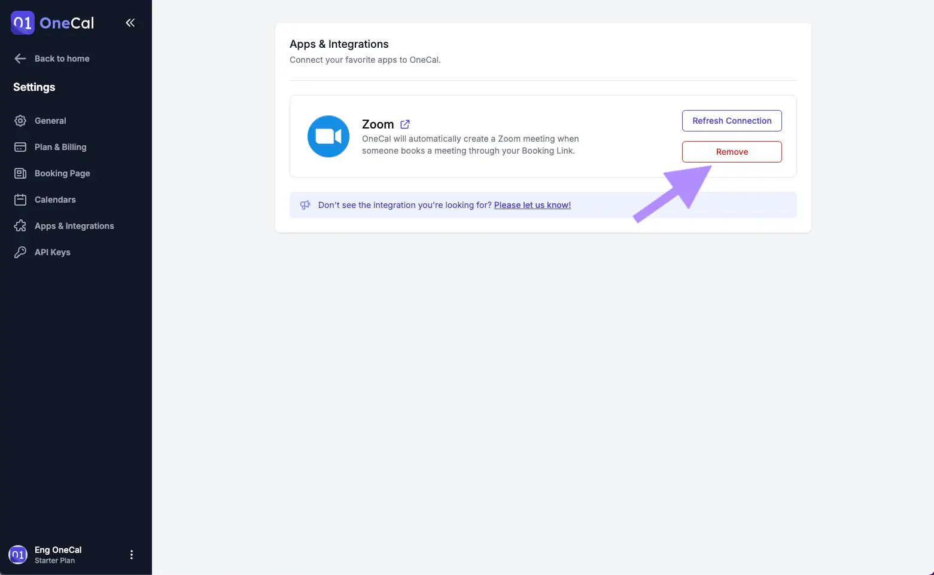The image size is (934, 575).
Task: Click the back arrow icon
Action: click(20, 59)
